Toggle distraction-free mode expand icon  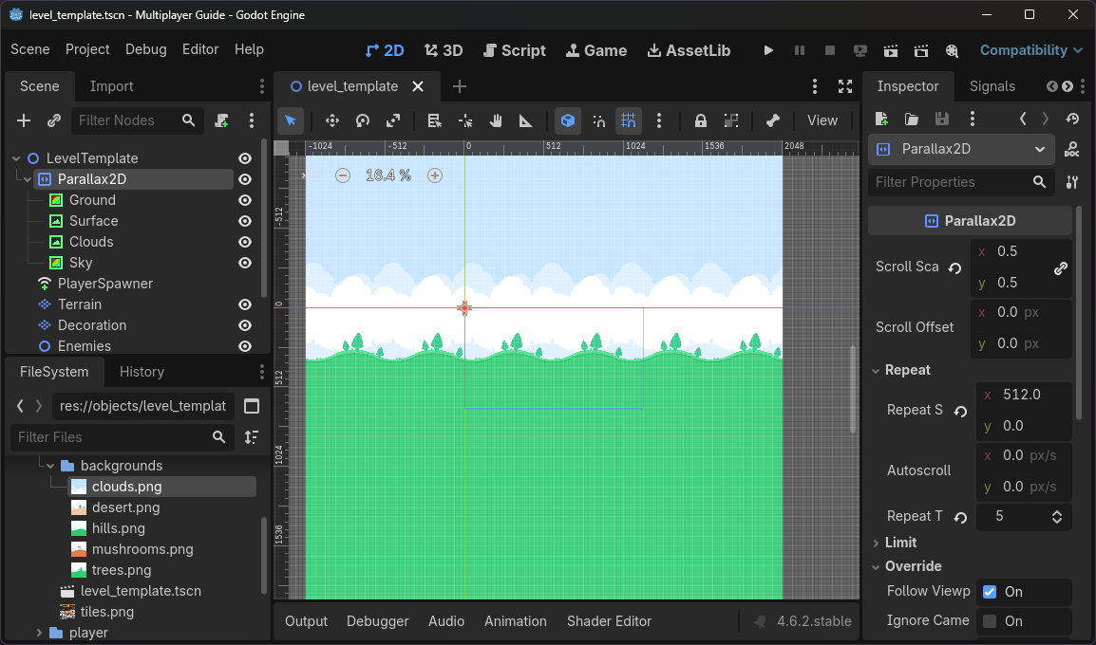pos(845,86)
